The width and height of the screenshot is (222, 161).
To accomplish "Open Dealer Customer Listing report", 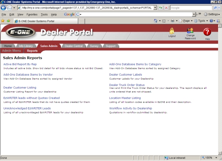I will (x=20, y=87).
